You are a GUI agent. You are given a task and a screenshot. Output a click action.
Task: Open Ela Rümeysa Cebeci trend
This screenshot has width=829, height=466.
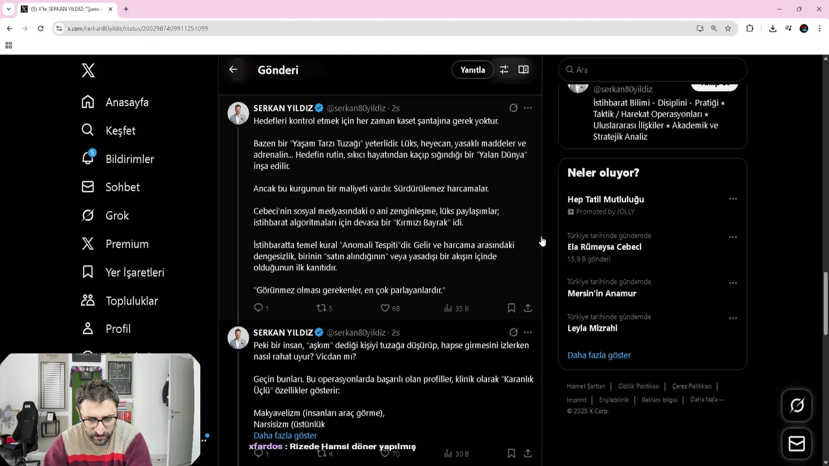604,247
